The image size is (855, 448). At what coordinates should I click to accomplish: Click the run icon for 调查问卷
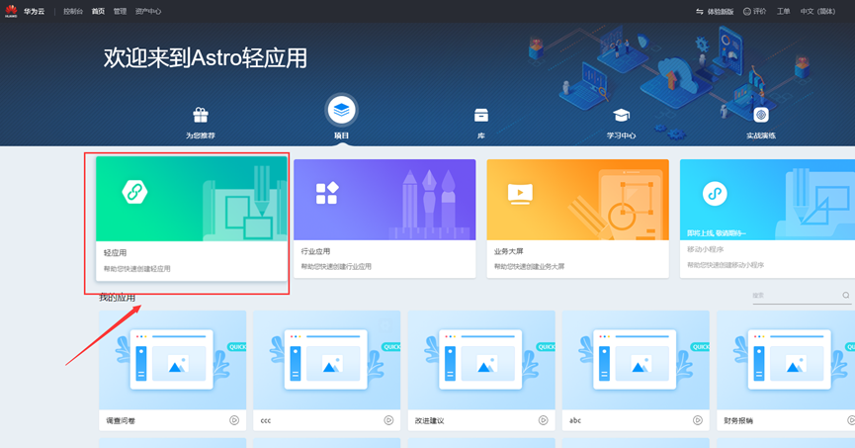point(234,420)
